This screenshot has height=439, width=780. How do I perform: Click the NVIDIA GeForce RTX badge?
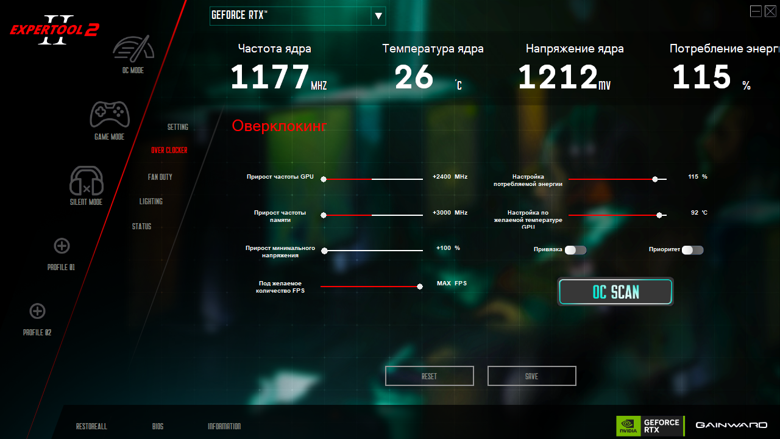click(x=650, y=426)
